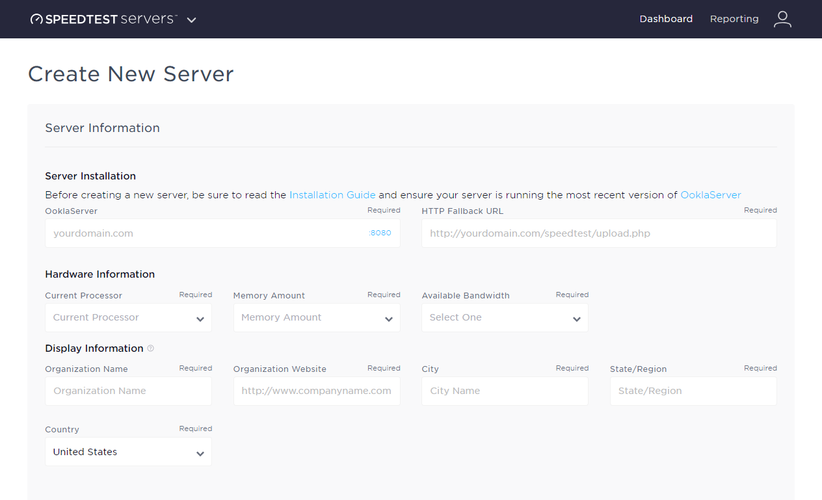
Task: Open the user account profile icon
Action: [x=782, y=19]
